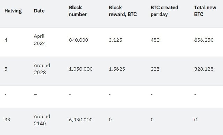Select the 225 BTC per day cell

pos(155,69)
